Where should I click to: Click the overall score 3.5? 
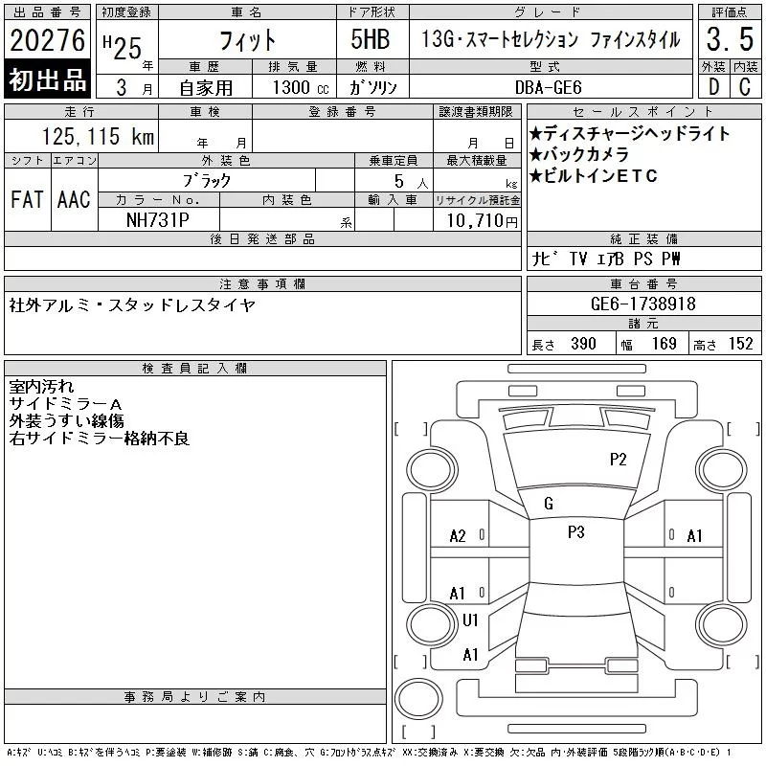730,39
